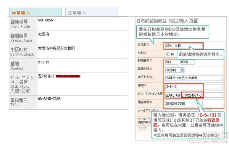Select the Bld./Apt. value 五味ビル2F

click(x=46, y=76)
